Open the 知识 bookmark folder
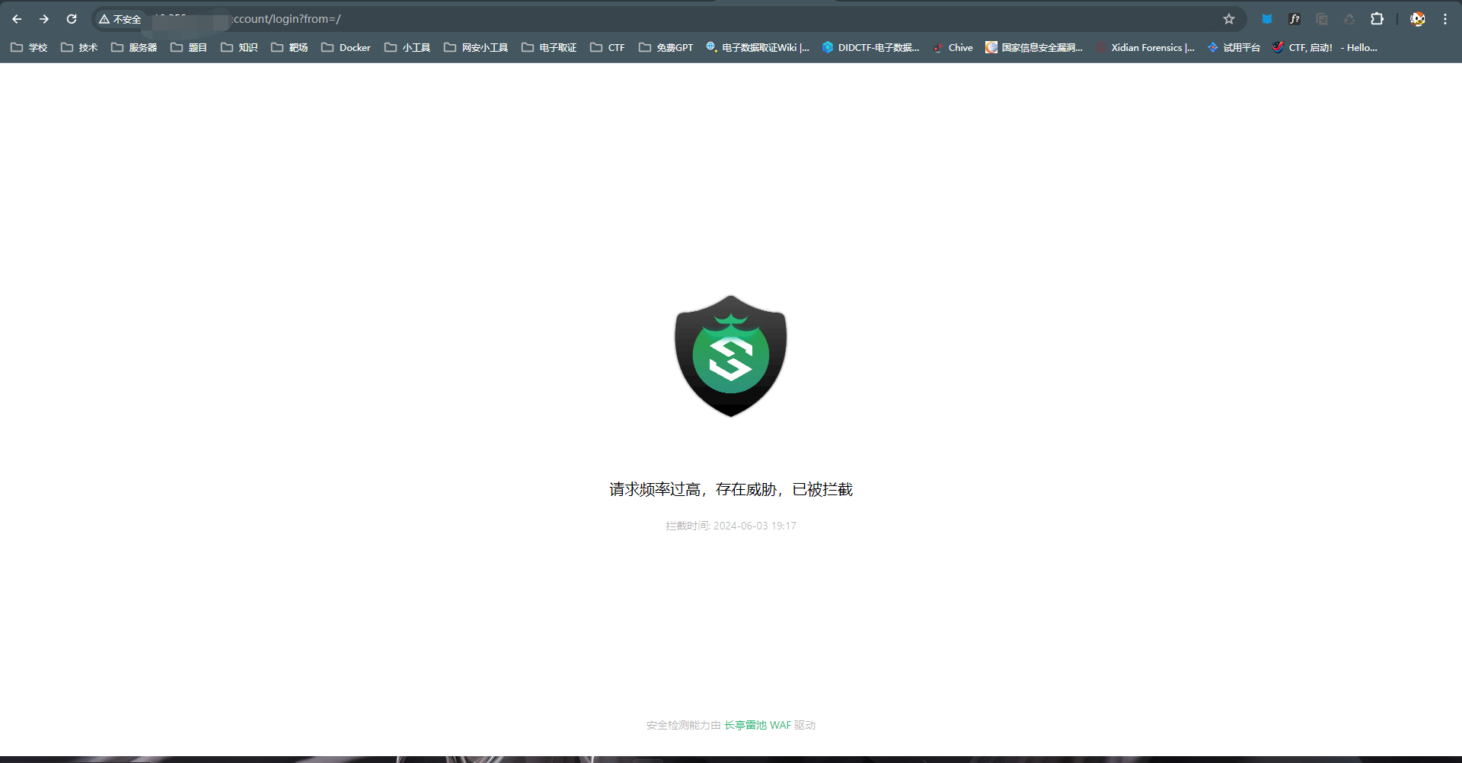This screenshot has height=763, width=1462. 239,47
